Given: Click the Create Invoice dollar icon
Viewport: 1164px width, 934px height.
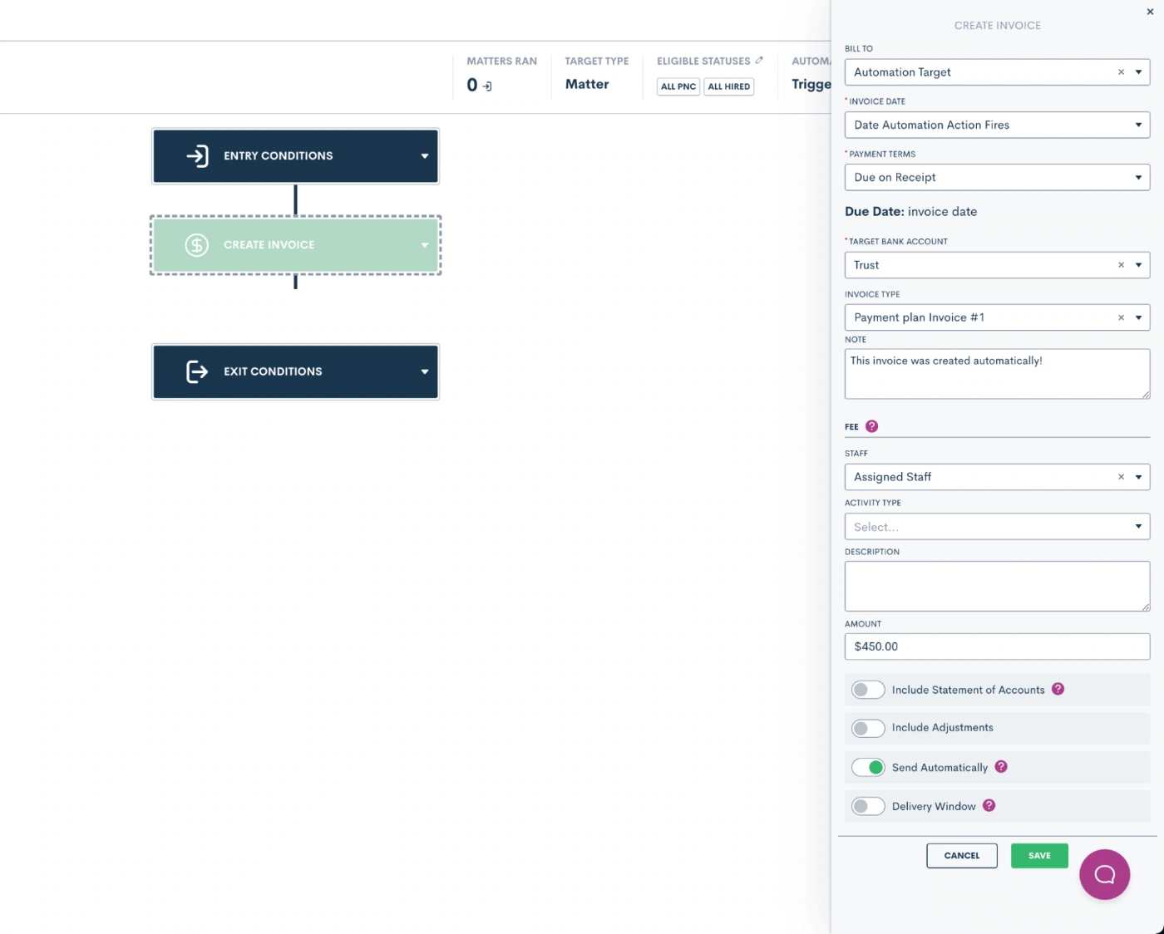Looking at the screenshot, I should [x=197, y=245].
